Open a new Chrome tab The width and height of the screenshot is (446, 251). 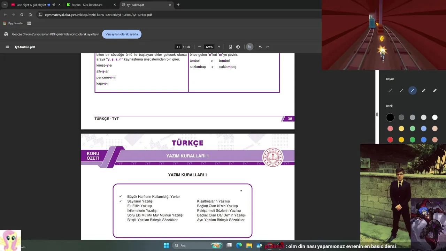pos(178,5)
